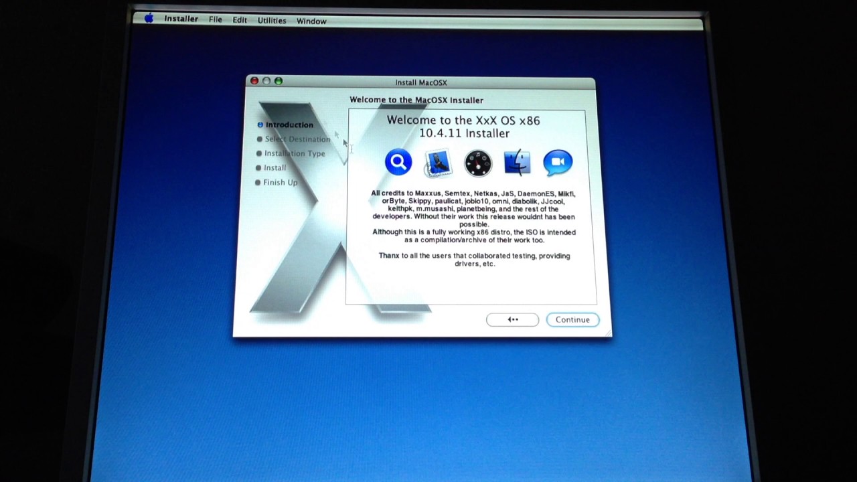
Task: Click the Thanx to all users text
Action: coord(474,260)
